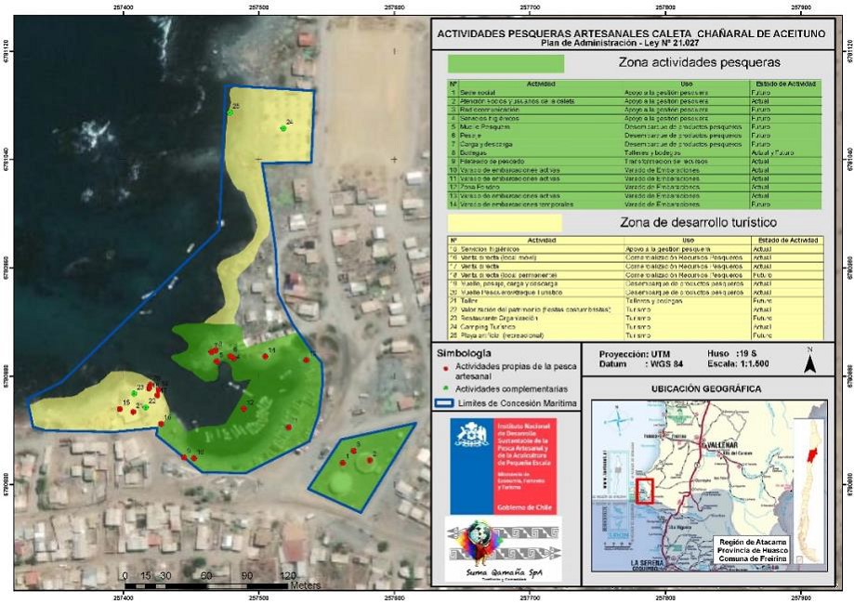This screenshot has width=854, height=604.
Task: Click legend text Actividades propias de la pesca artesanal
Action: click(x=515, y=372)
